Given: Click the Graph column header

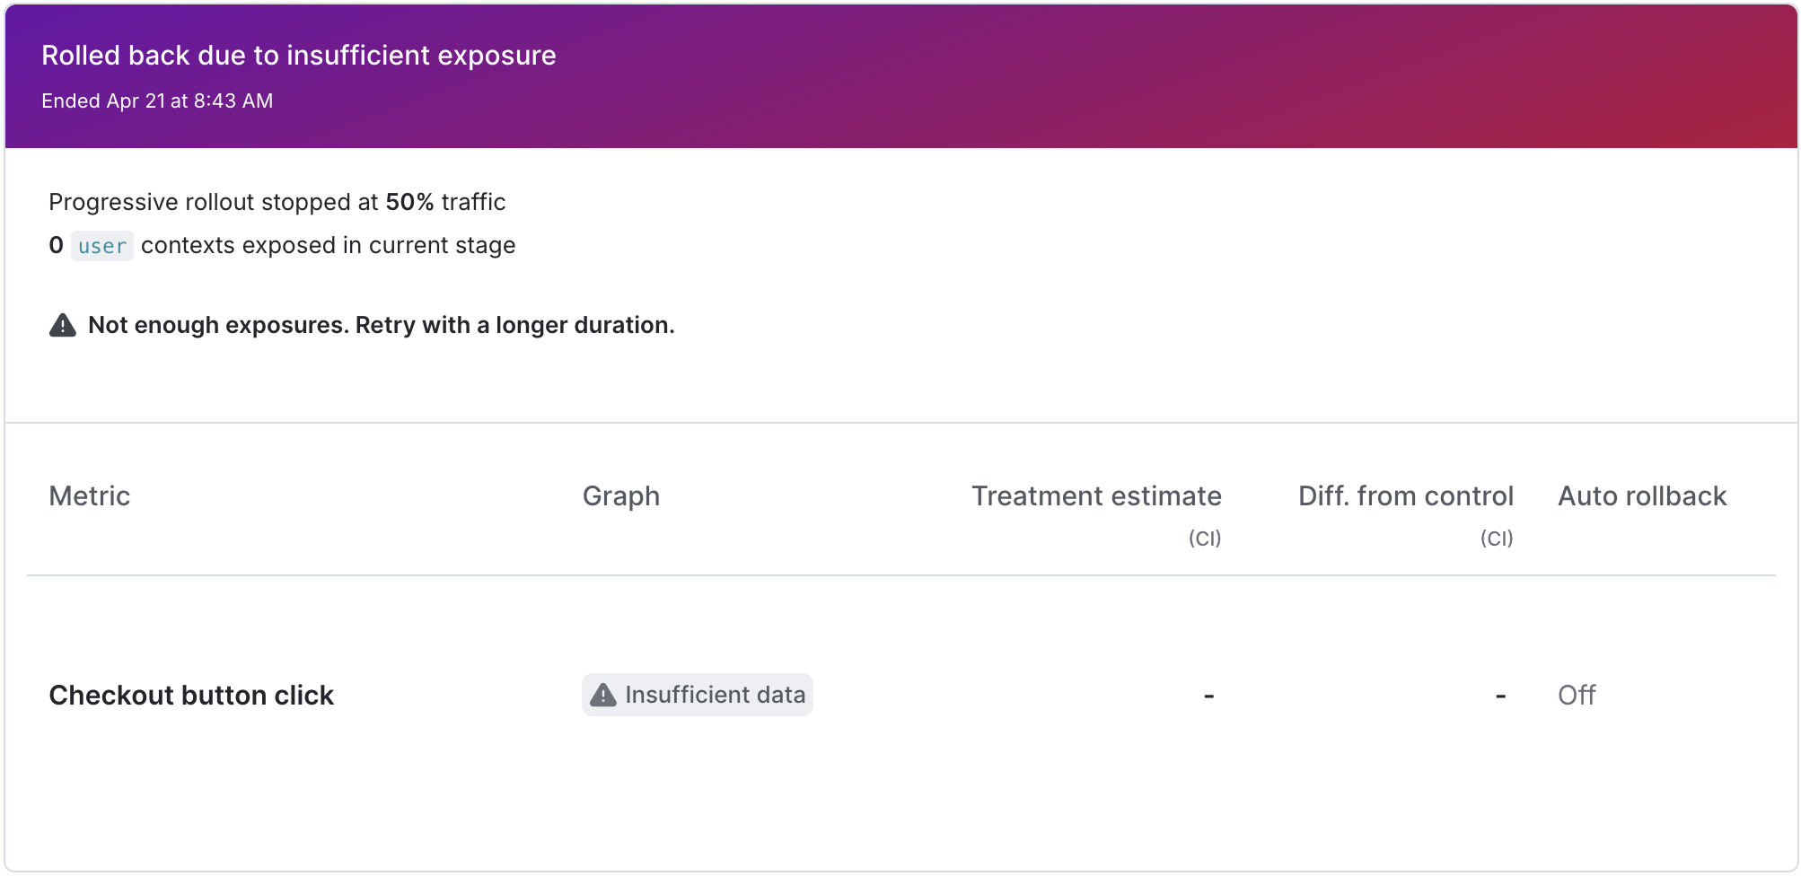Looking at the screenshot, I should tap(620, 495).
